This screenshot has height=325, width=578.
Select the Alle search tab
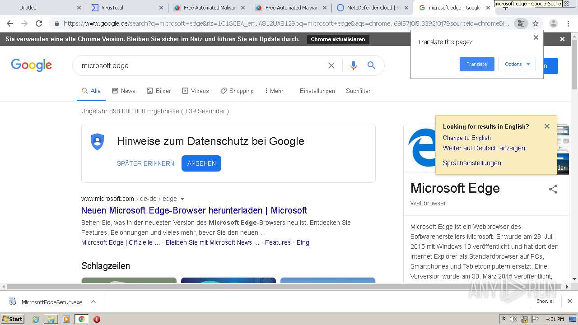(x=91, y=91)
